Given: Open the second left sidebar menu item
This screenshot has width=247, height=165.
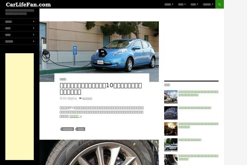Looking at the screenshot, I should (x=20, y=28).
